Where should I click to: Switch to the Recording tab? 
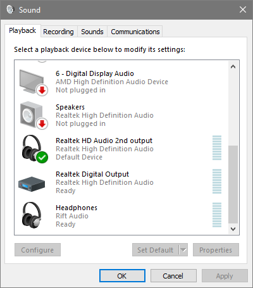[58, 32]
